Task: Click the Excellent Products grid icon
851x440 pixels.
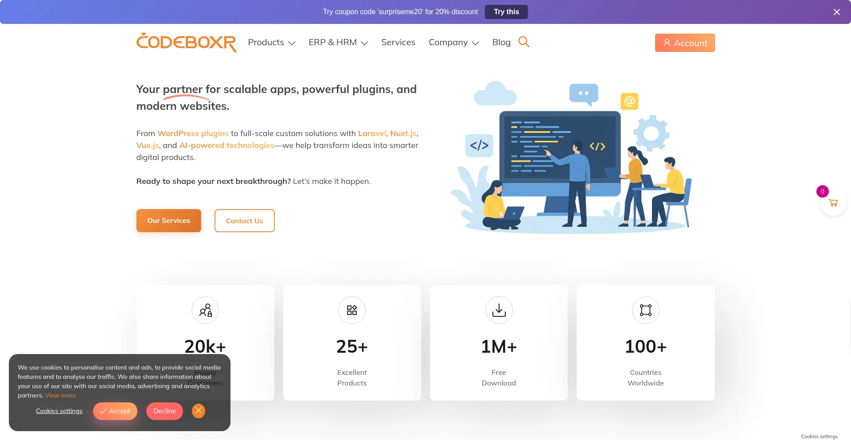Action: click(x=351, y=310)
